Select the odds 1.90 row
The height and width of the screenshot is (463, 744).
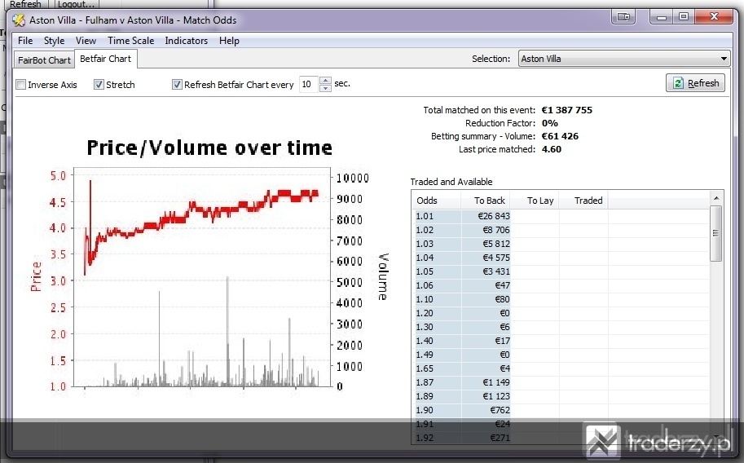pos(561,410)
